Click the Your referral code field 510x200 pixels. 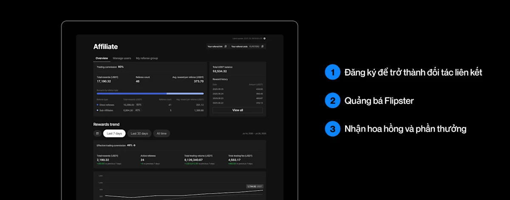pyautogui.click(x=248, y=46)
